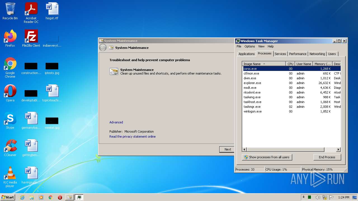Open FileZilla Client desktop shortcut
Viewport: 358px width, 201px height.
click(31, 39)
